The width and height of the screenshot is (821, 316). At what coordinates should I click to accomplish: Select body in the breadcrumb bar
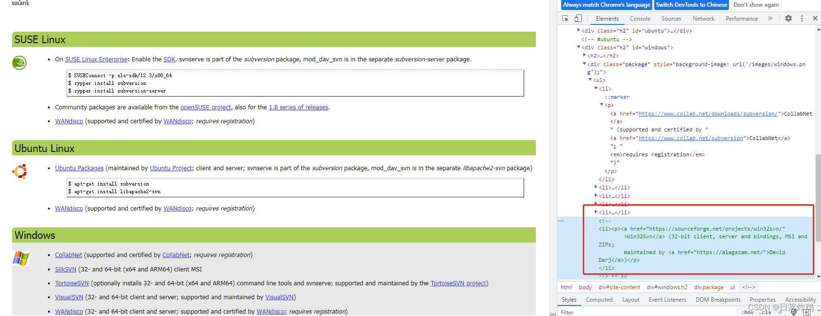click(x=585, y=287)
